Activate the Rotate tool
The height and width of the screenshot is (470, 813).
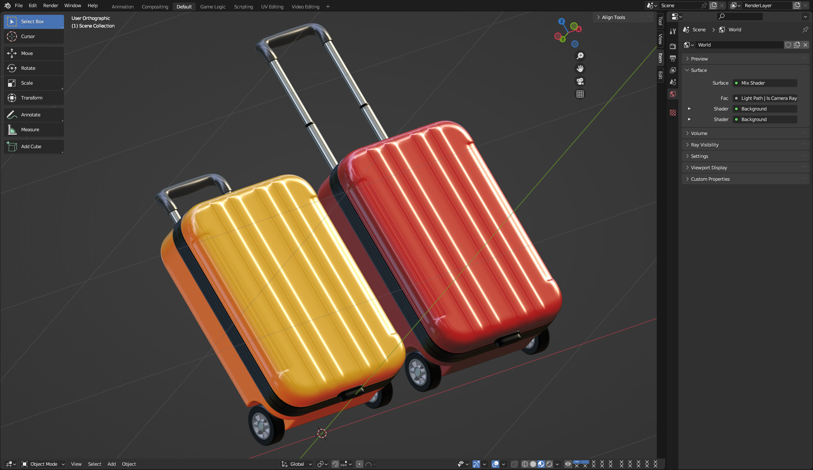34,68
